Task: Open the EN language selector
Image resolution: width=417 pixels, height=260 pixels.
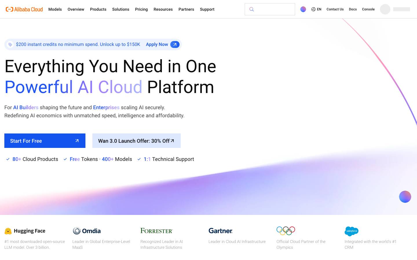Action: [319, 9]
